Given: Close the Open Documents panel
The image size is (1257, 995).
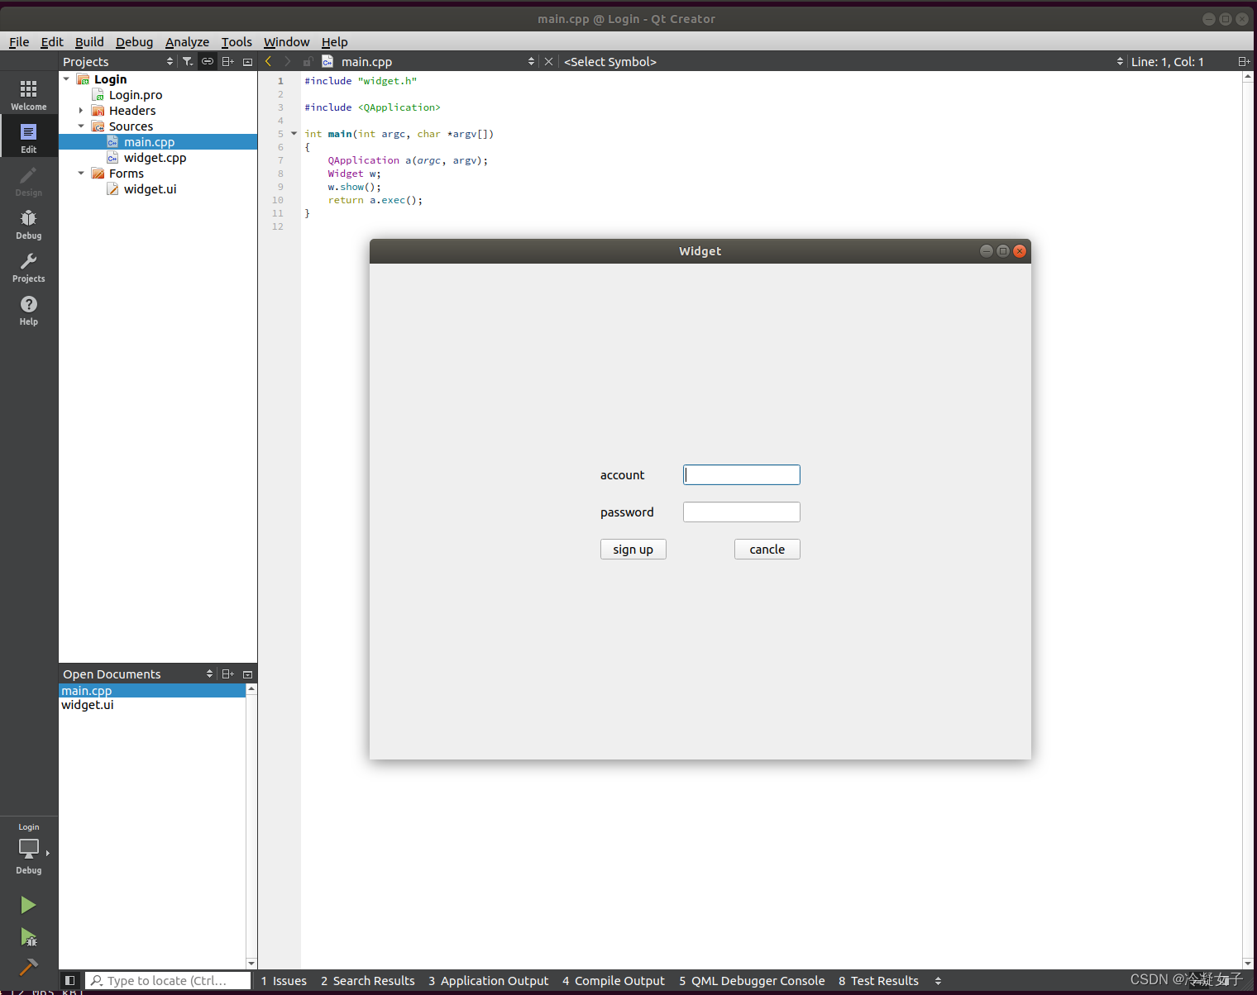Looking at the screenshot, I should tap(247, 674).
